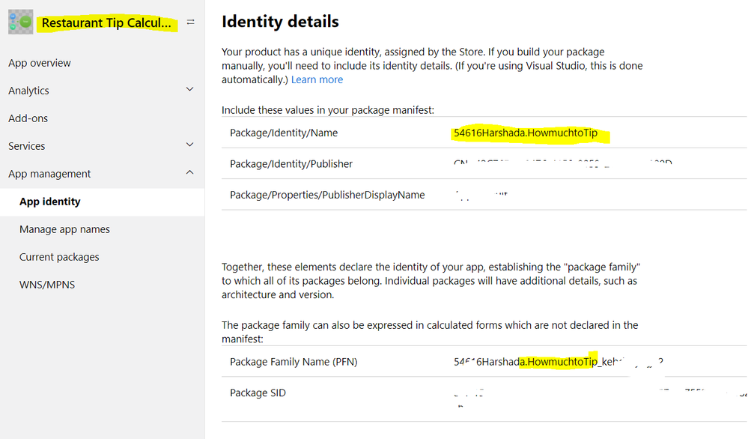Screen dimensions: 748x439
Task: Select App identity in sidebar
Action: pos(50,202)
